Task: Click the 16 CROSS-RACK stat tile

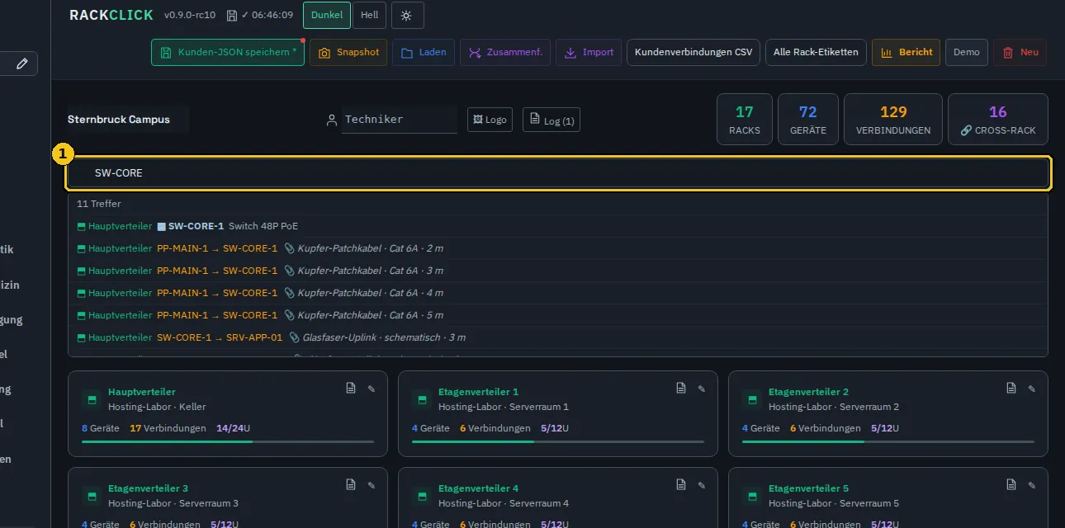Action: tap(998, 120)
